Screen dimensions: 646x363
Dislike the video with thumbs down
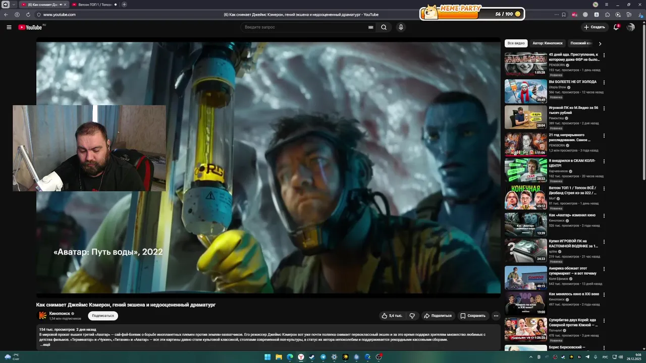[x=412, y=316]
